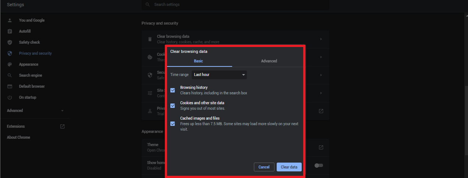
Task: Open the Search engine section
Action: 31,75
